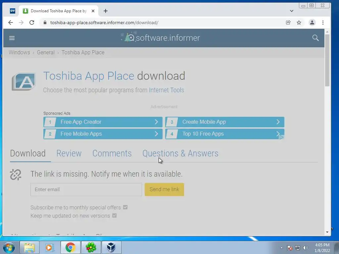Open the Internet Tools link

pyautogui.click(x=167, y=90)
